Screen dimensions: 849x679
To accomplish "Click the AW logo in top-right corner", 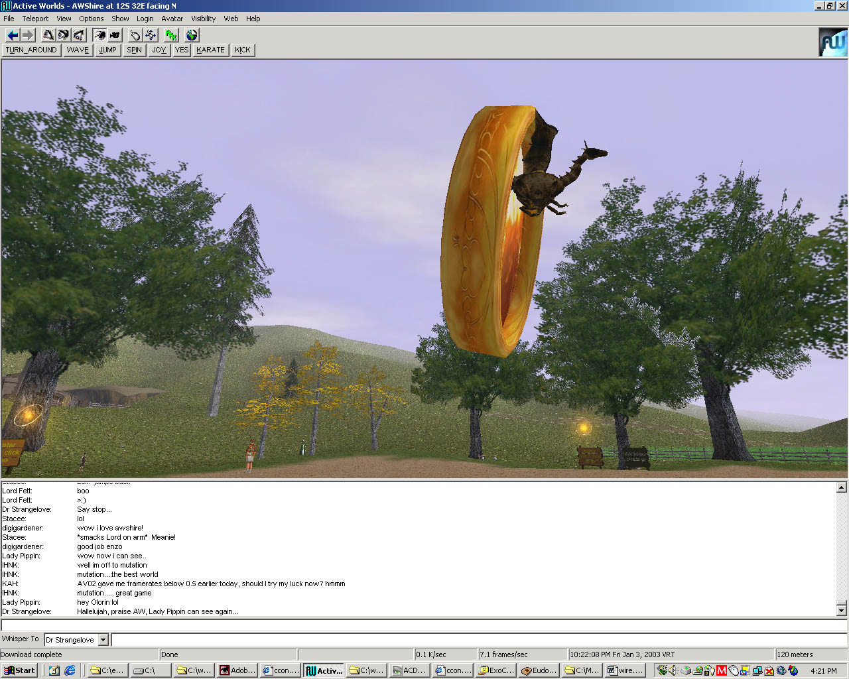I will pyautogui.click(x=832, y=42).
